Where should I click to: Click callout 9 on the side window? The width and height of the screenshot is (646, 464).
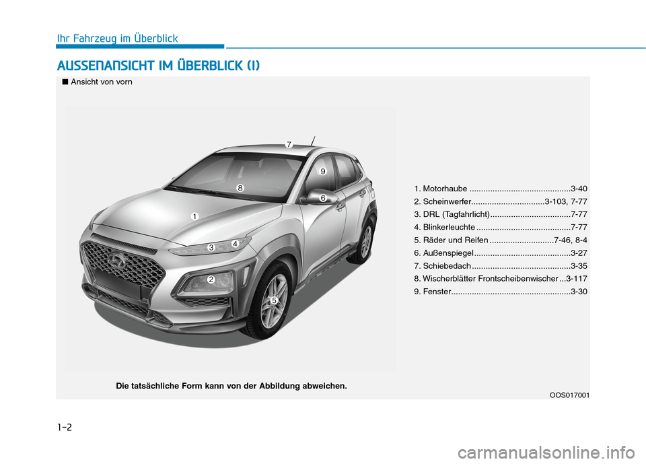[323, 172]
